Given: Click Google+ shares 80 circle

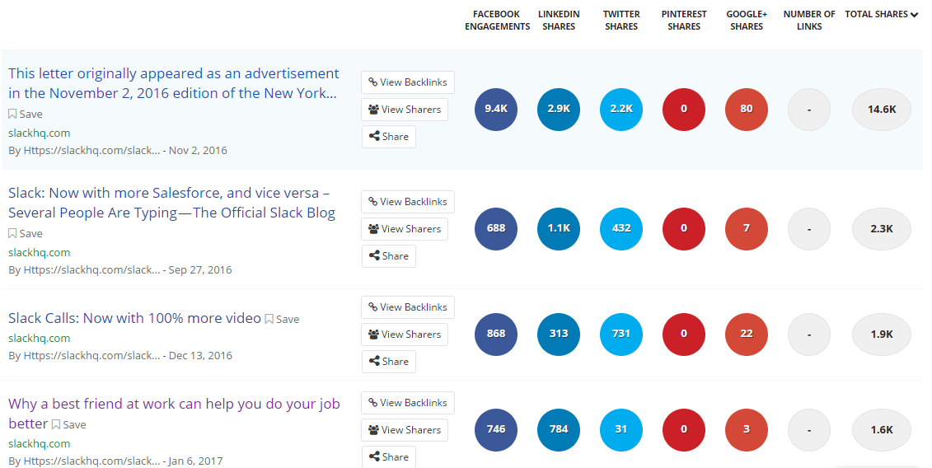Looking at the screenshot, I should coord(747,109).
